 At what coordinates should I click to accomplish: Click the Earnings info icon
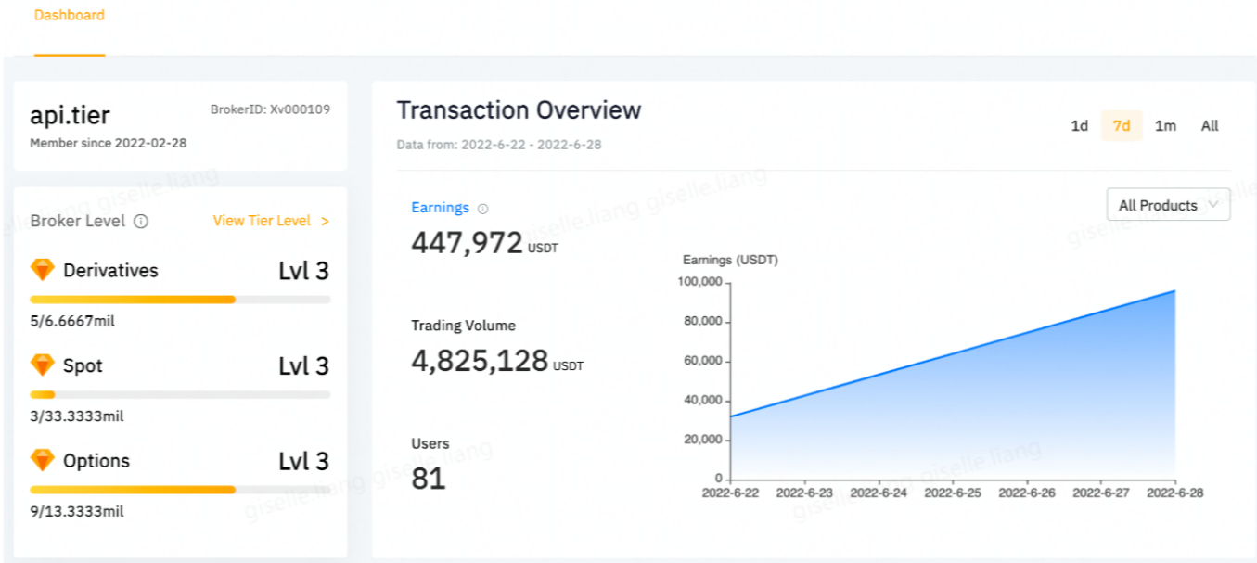coord(482,209)
